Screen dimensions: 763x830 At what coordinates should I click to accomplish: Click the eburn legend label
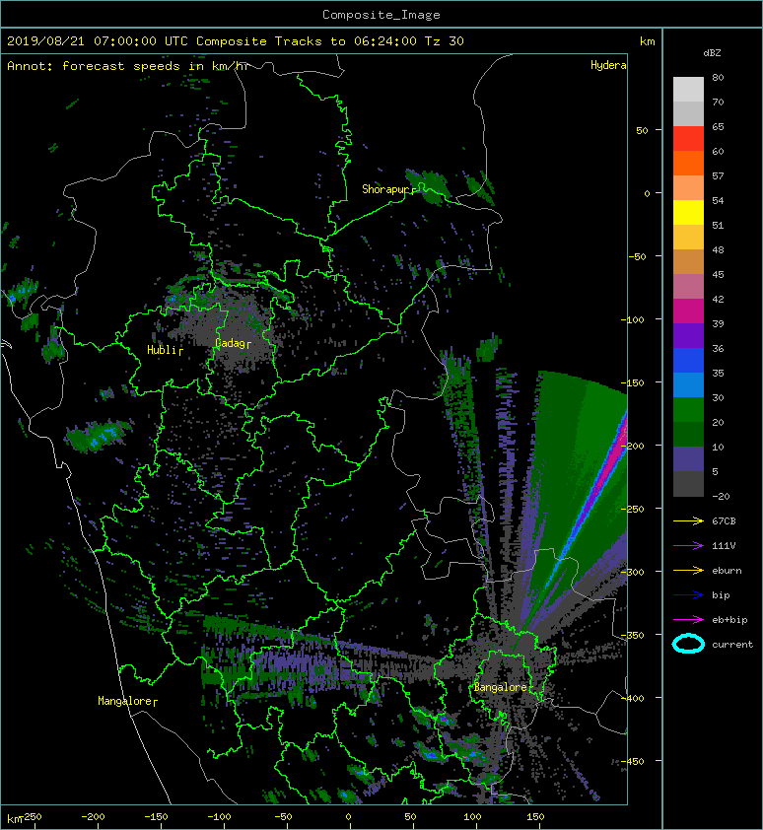pos(727,570)
